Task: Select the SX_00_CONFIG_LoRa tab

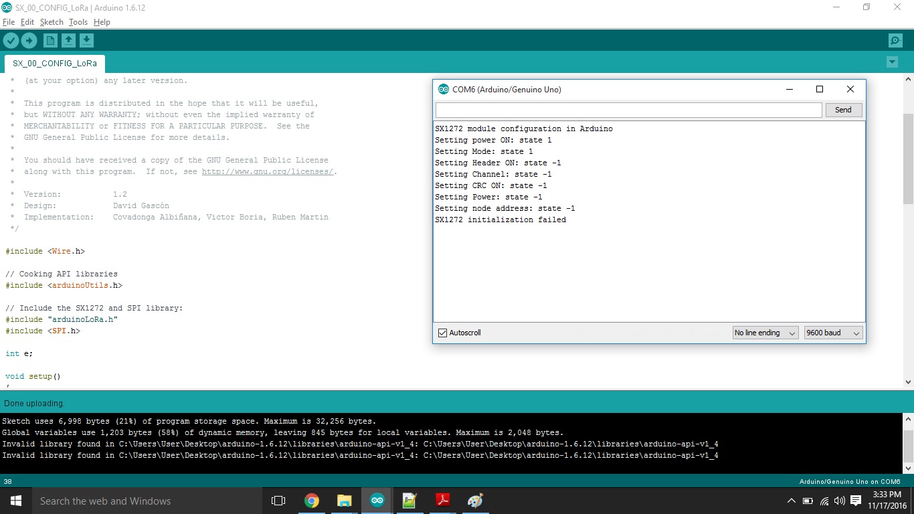Action: click(55, 64)
